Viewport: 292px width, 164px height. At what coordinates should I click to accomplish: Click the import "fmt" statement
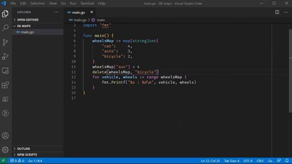[97, 25]
